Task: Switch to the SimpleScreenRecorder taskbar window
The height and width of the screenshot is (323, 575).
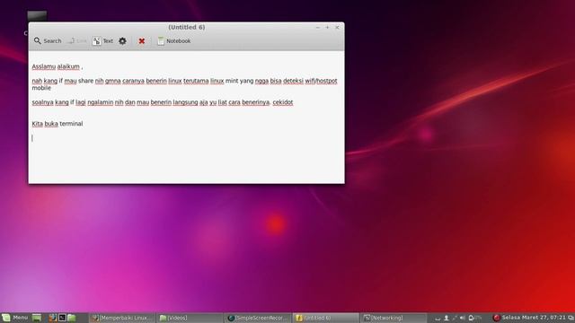Action: coord(258,318)
